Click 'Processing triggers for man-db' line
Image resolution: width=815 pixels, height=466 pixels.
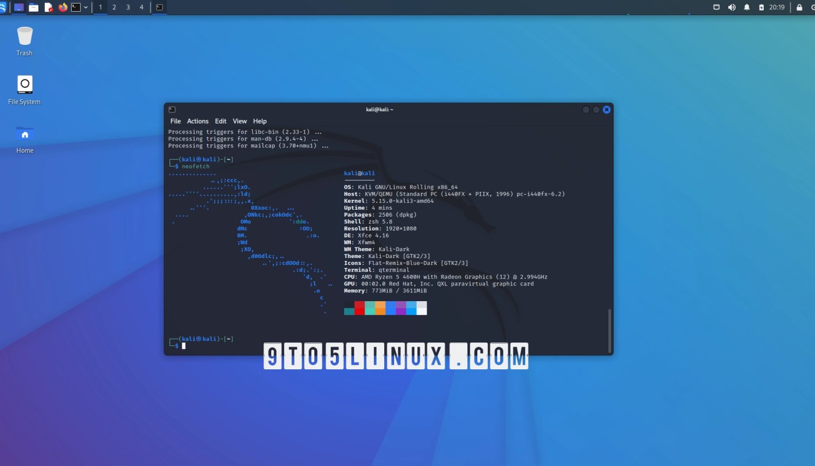(243, 139)
